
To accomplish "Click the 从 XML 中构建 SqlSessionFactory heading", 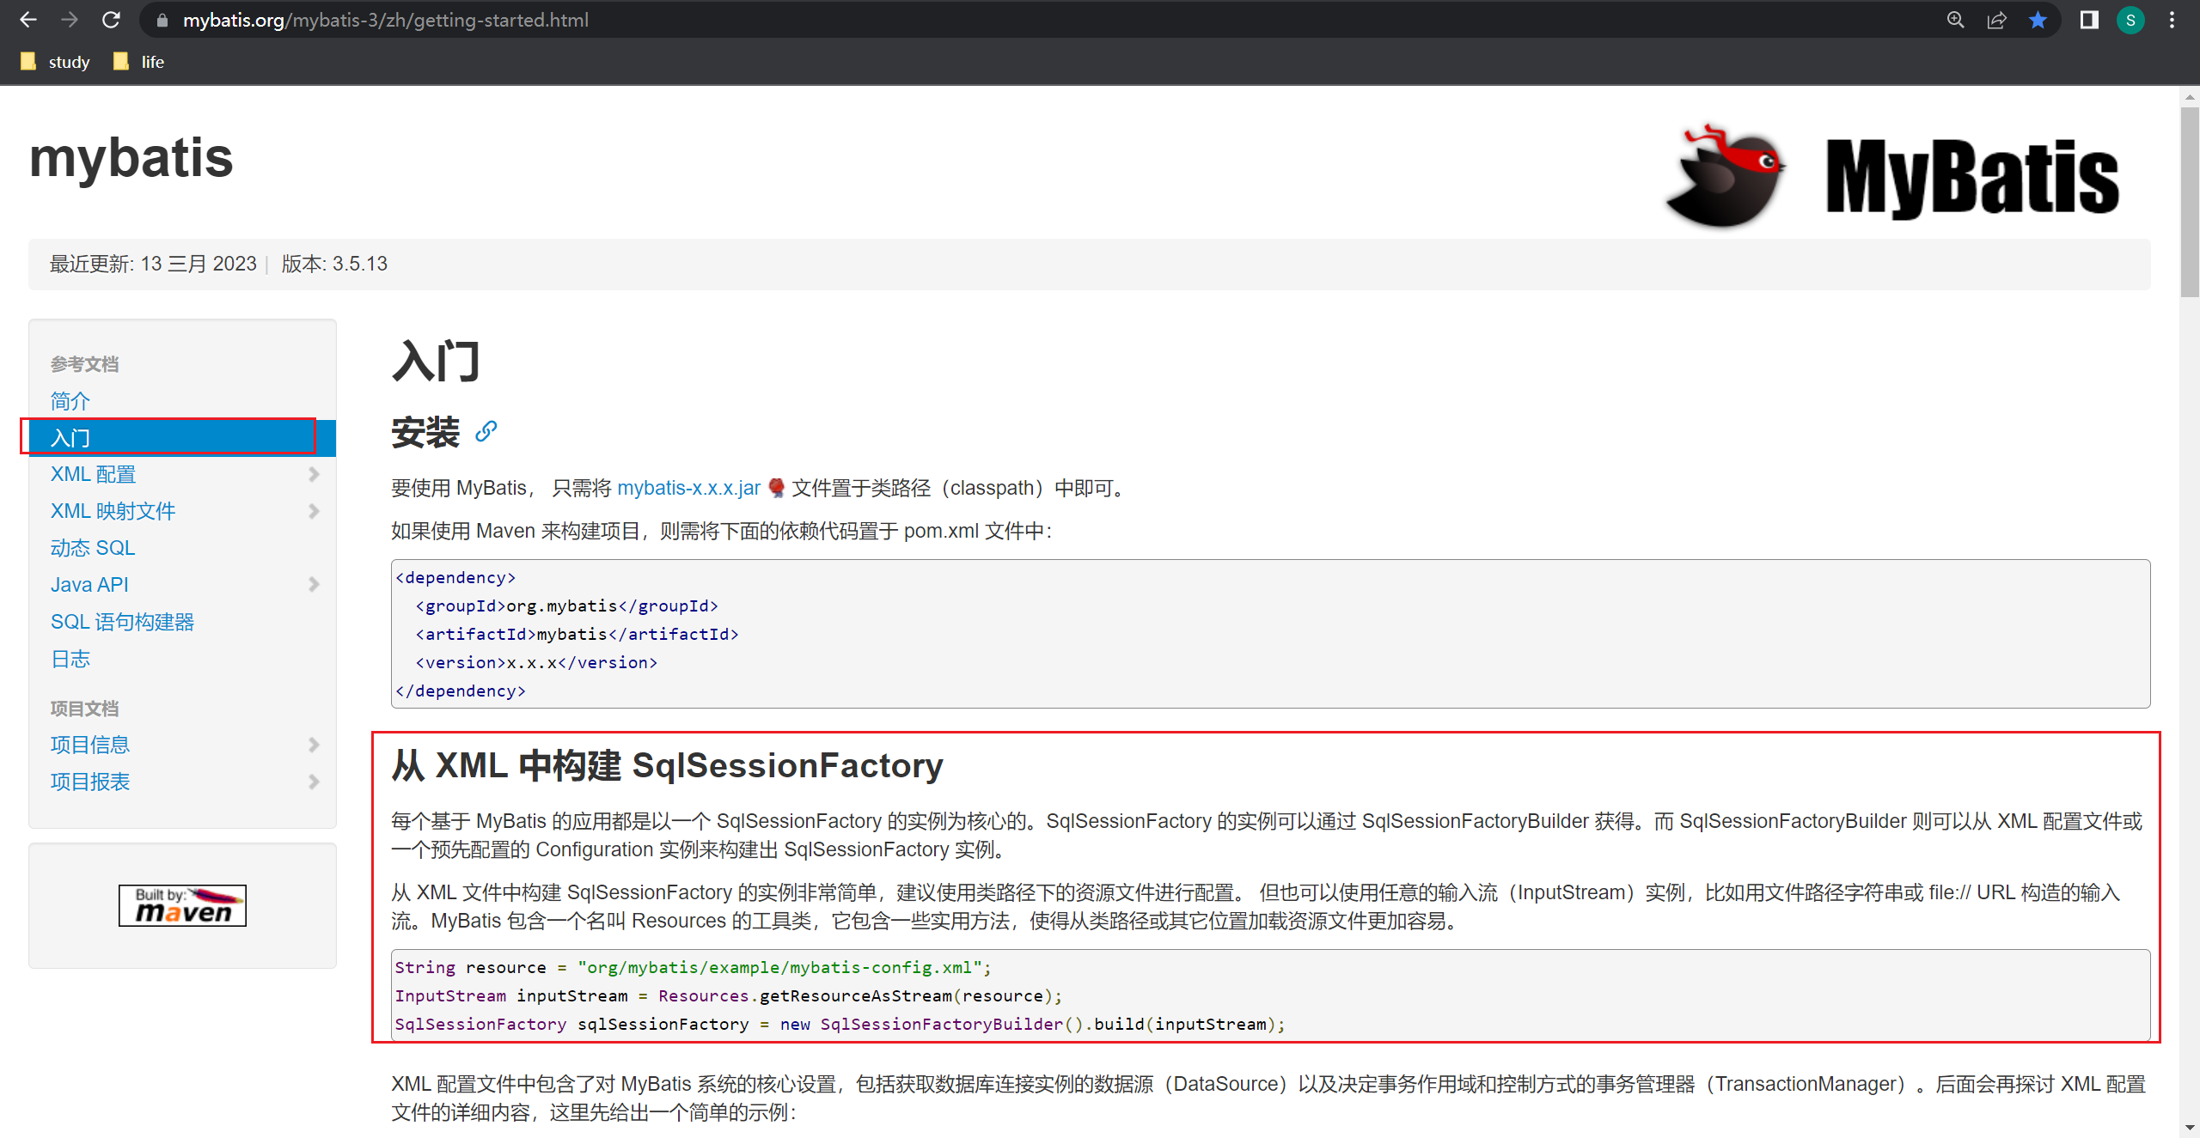I will [x=667, y=765].
